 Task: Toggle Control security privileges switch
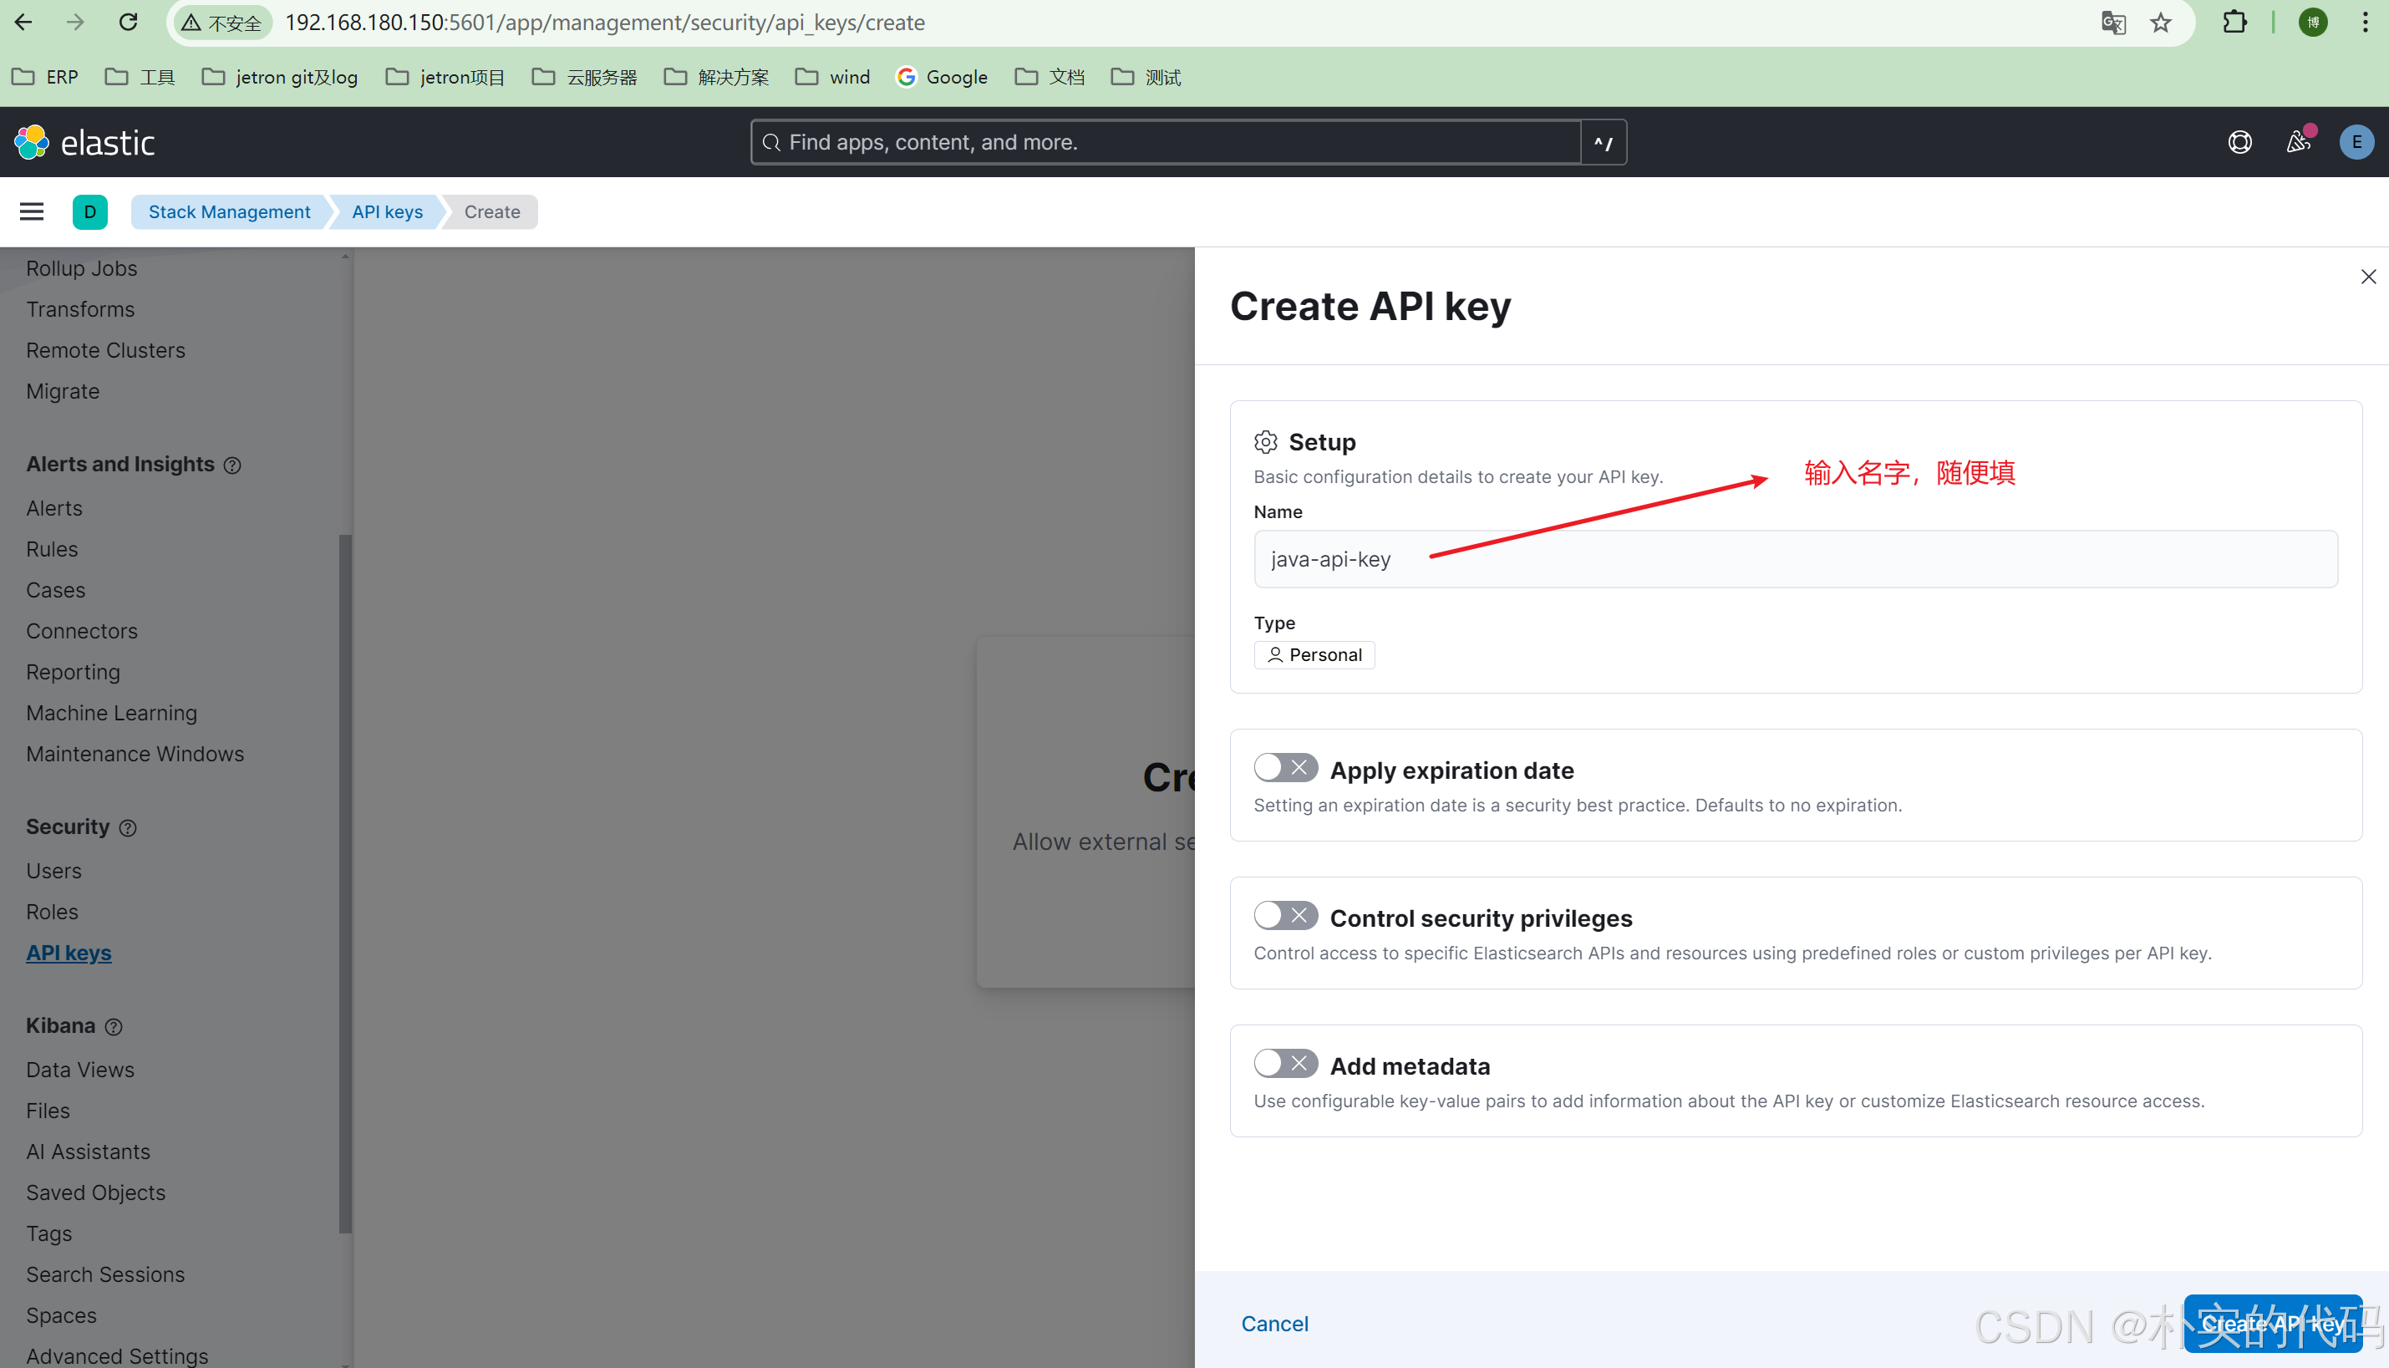pyautogui.click(x=1285, y=915)
